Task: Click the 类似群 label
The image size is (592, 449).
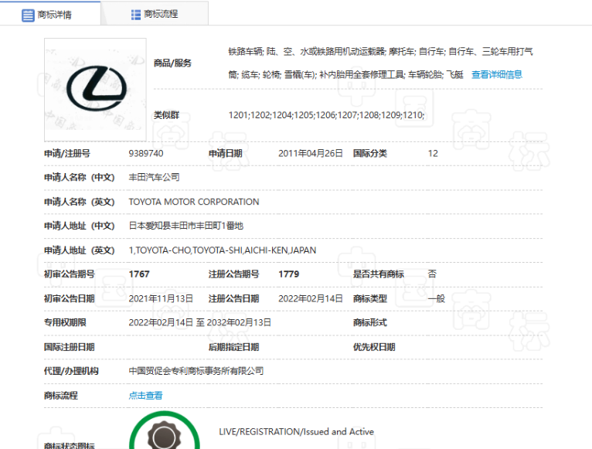Action: 166,115
